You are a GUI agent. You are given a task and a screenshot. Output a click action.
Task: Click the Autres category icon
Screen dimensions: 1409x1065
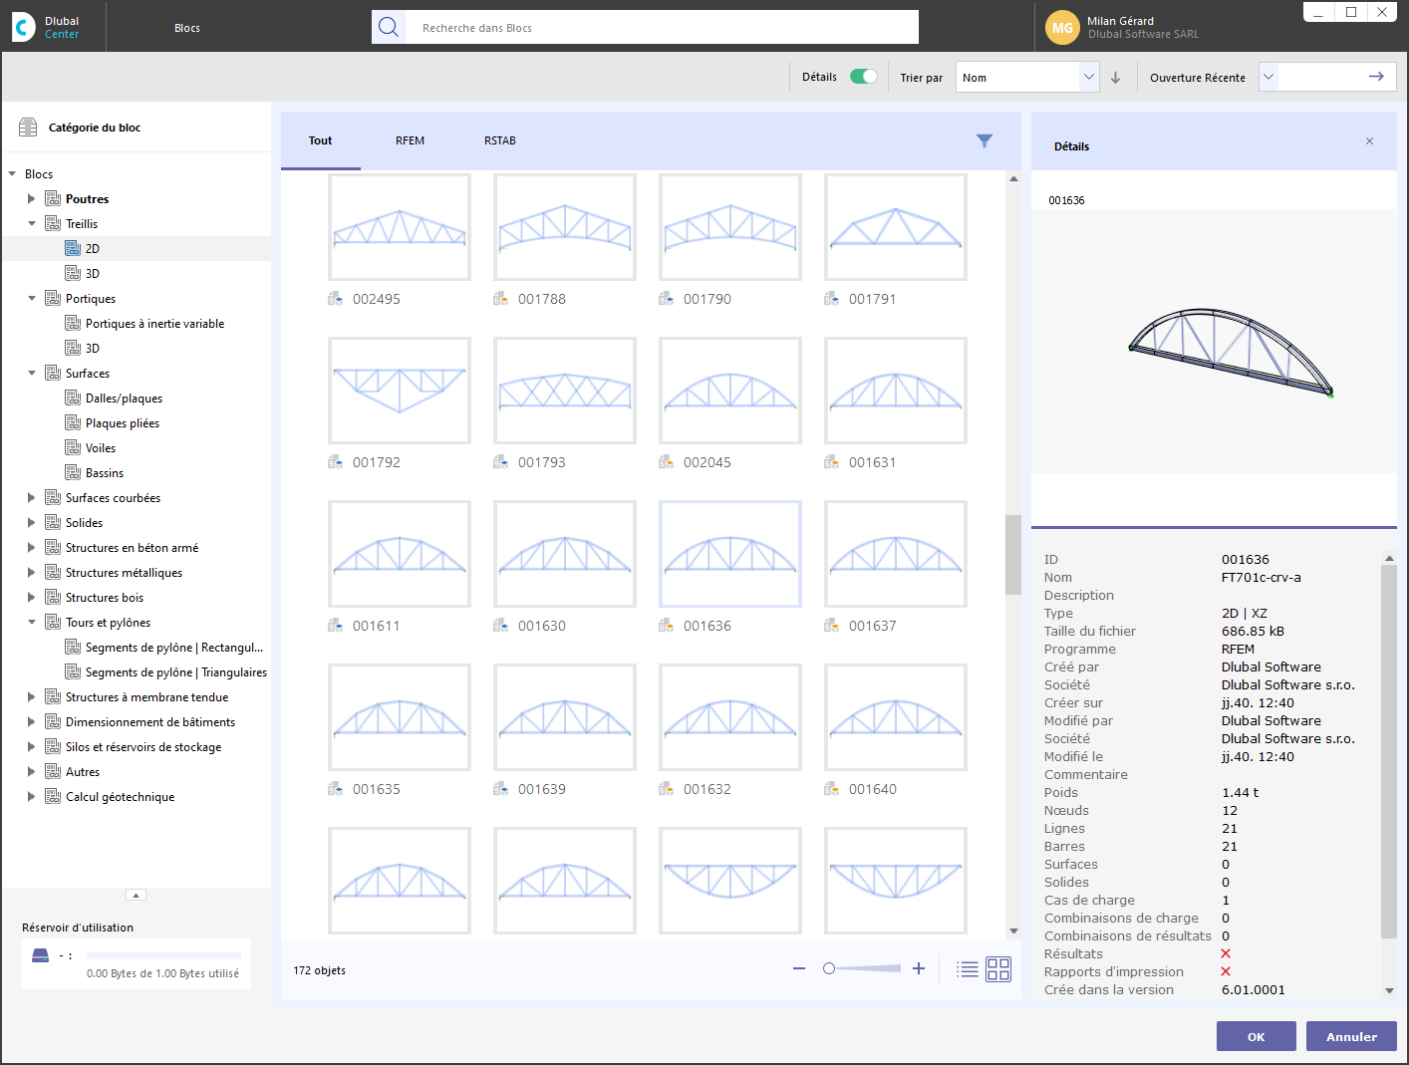pyautogui.click(x=53, y=772)
